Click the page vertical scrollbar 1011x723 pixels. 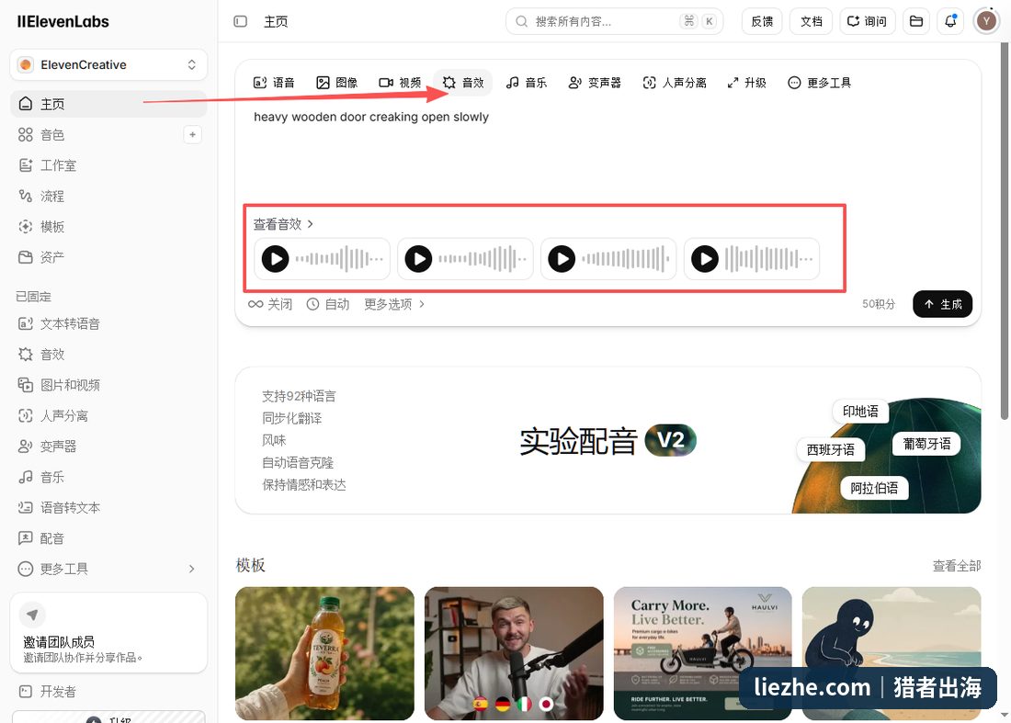[1004, 232]
